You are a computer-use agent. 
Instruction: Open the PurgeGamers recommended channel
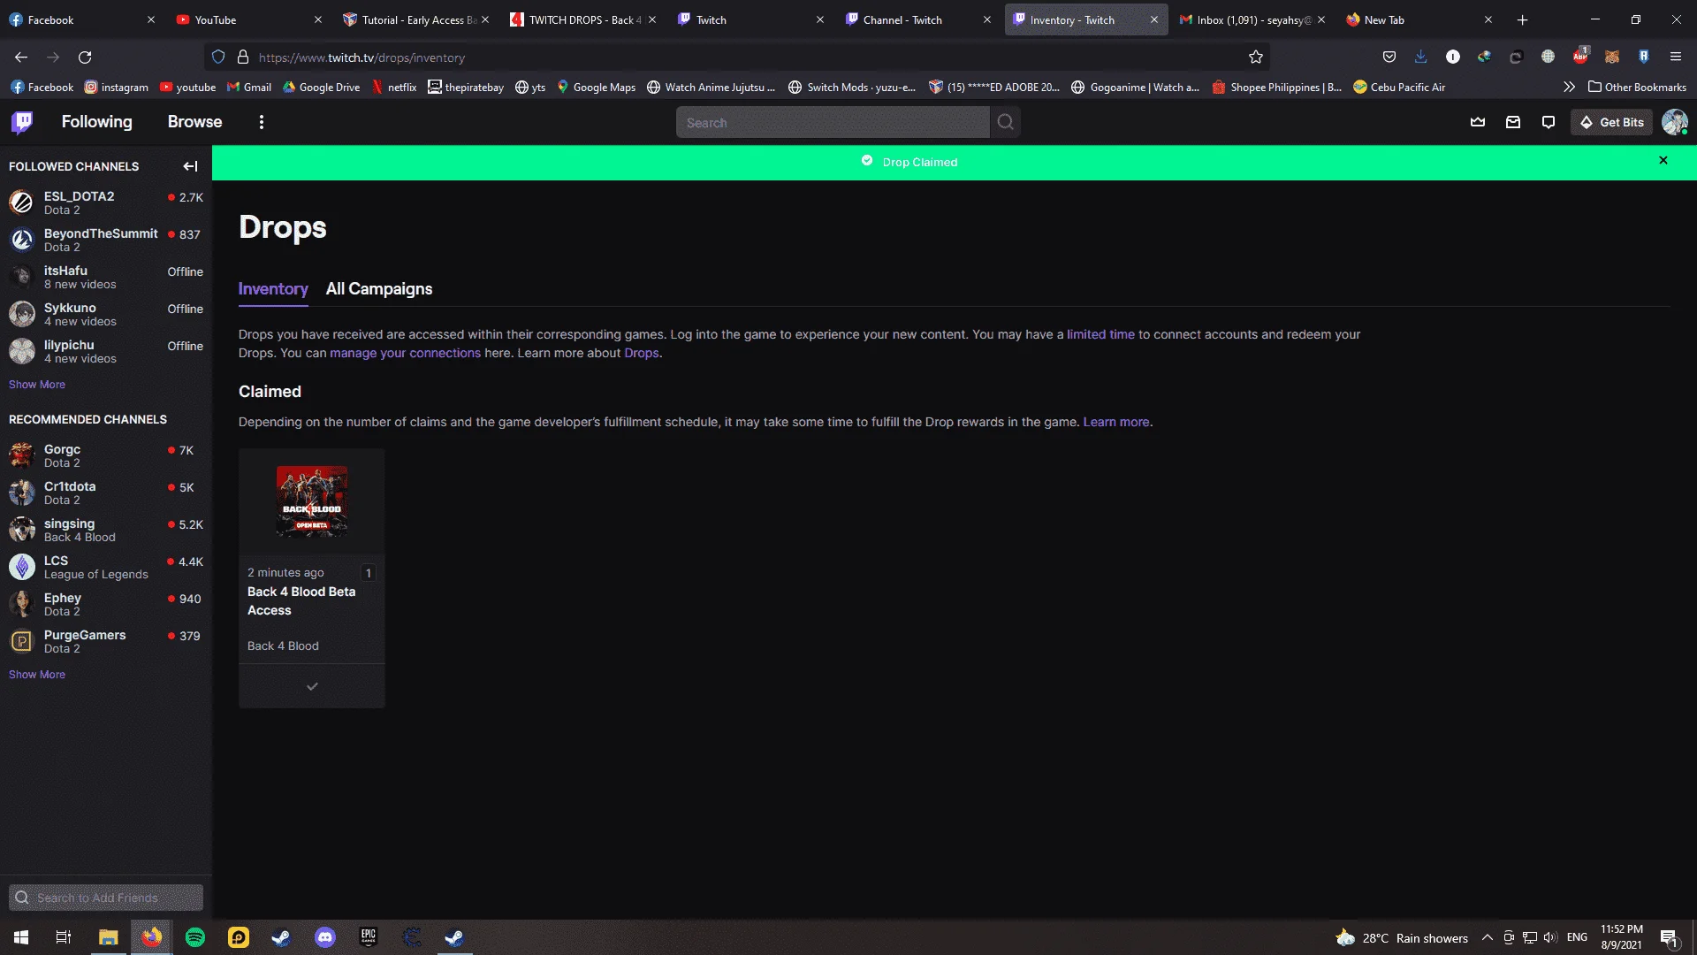[x=106, y=641]
